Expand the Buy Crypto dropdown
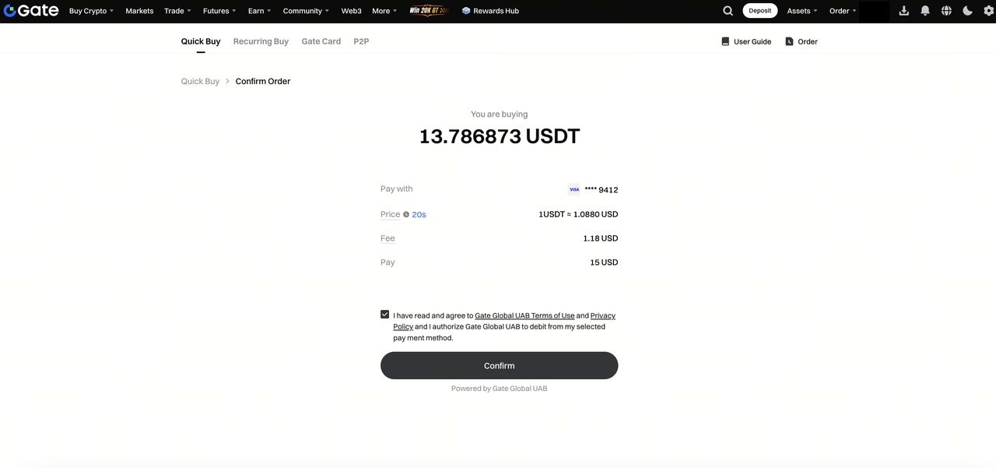 pos(91,11)
